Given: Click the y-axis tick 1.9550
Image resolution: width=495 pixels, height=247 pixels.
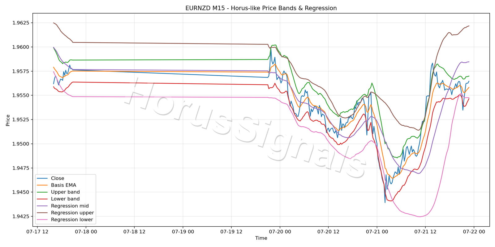Looking at the screenshot, I should [x=21, y=95].
